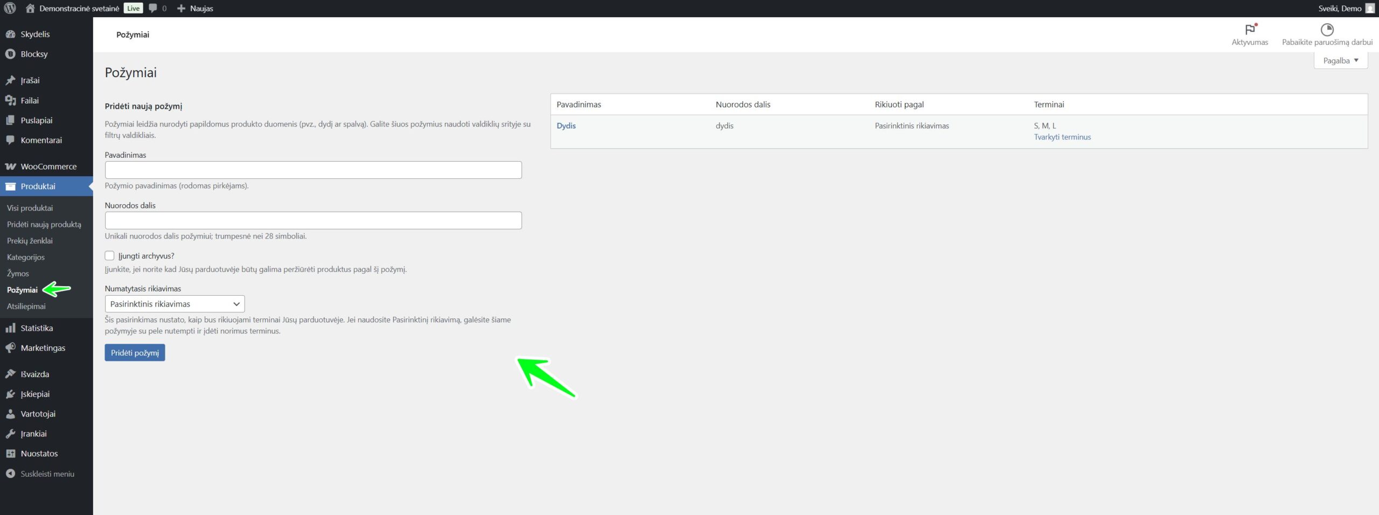The height and width of the screenshot is (515, 1379).
Task: Open the Numatytasis rikiavimas dropdown
Action: [175, 304]
